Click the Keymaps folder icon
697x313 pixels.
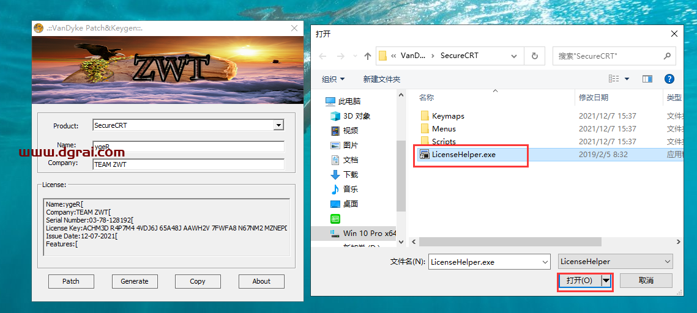click(x=425, y=116)
